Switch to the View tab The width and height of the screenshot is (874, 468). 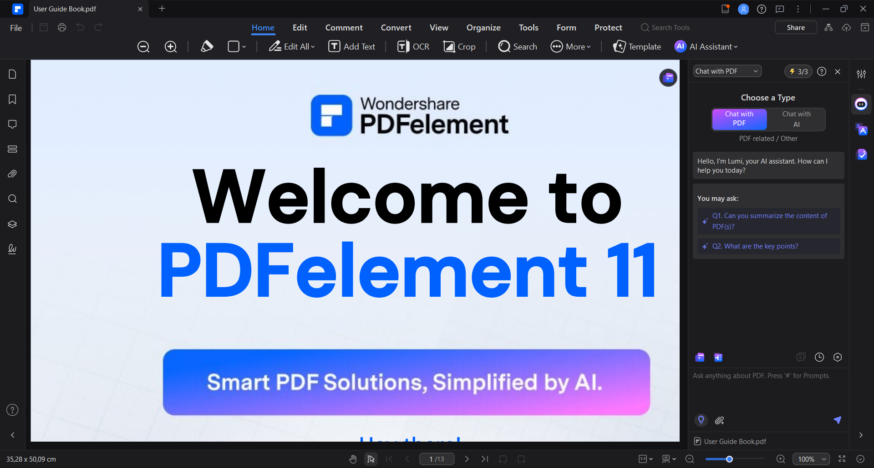tap(439, 28)
